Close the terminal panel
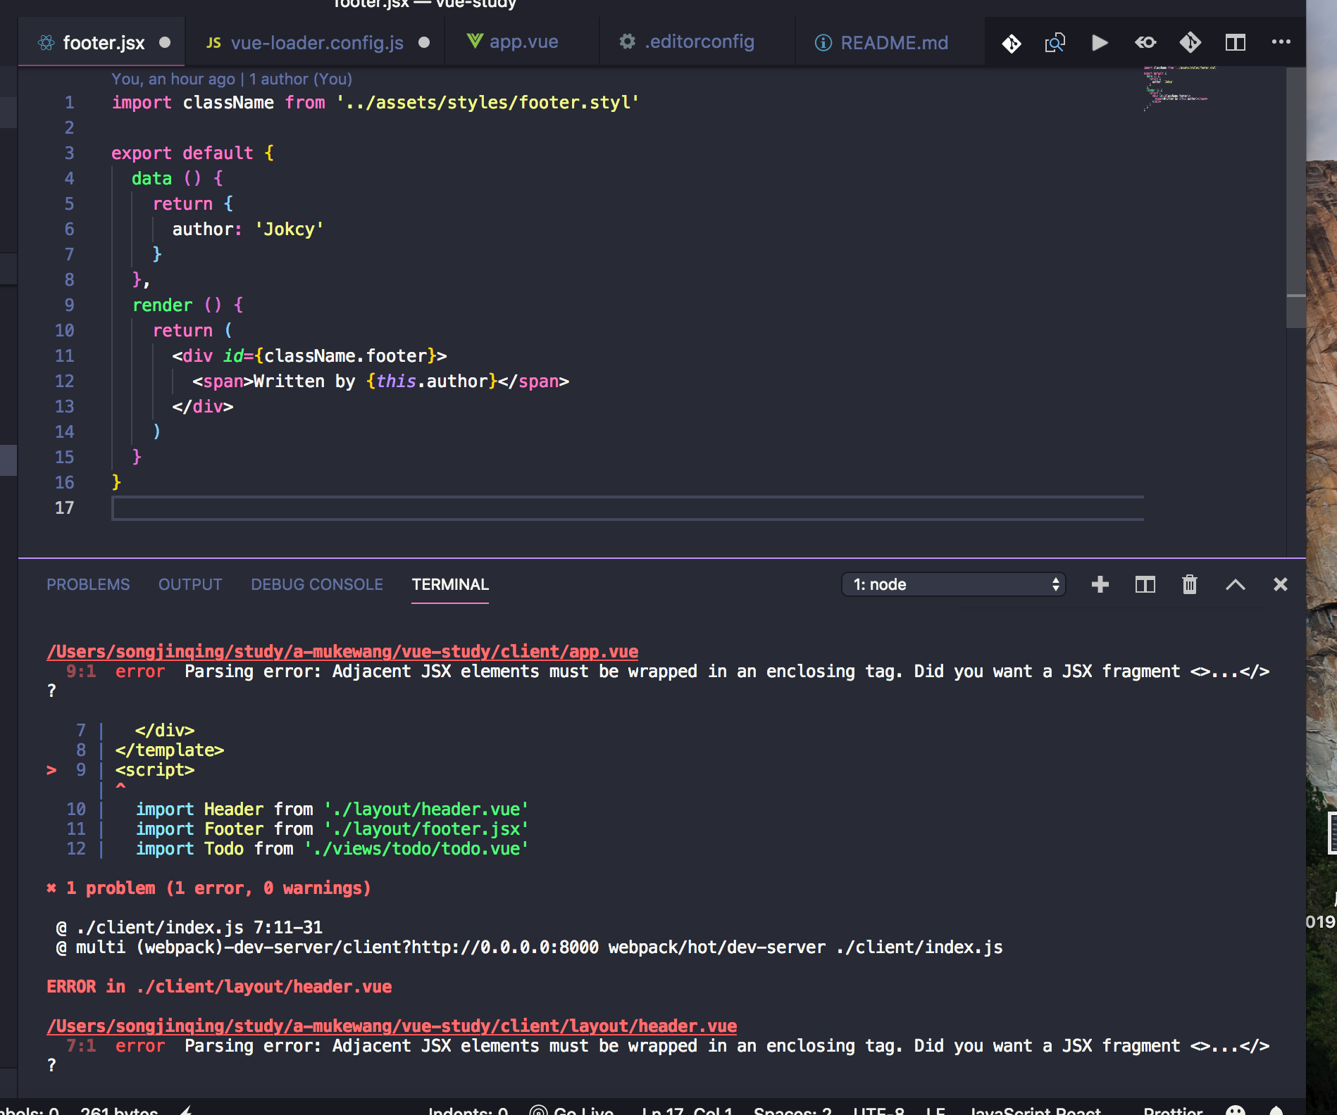This screenshot has width=1337, height=1115. (x=1280, y=584)
